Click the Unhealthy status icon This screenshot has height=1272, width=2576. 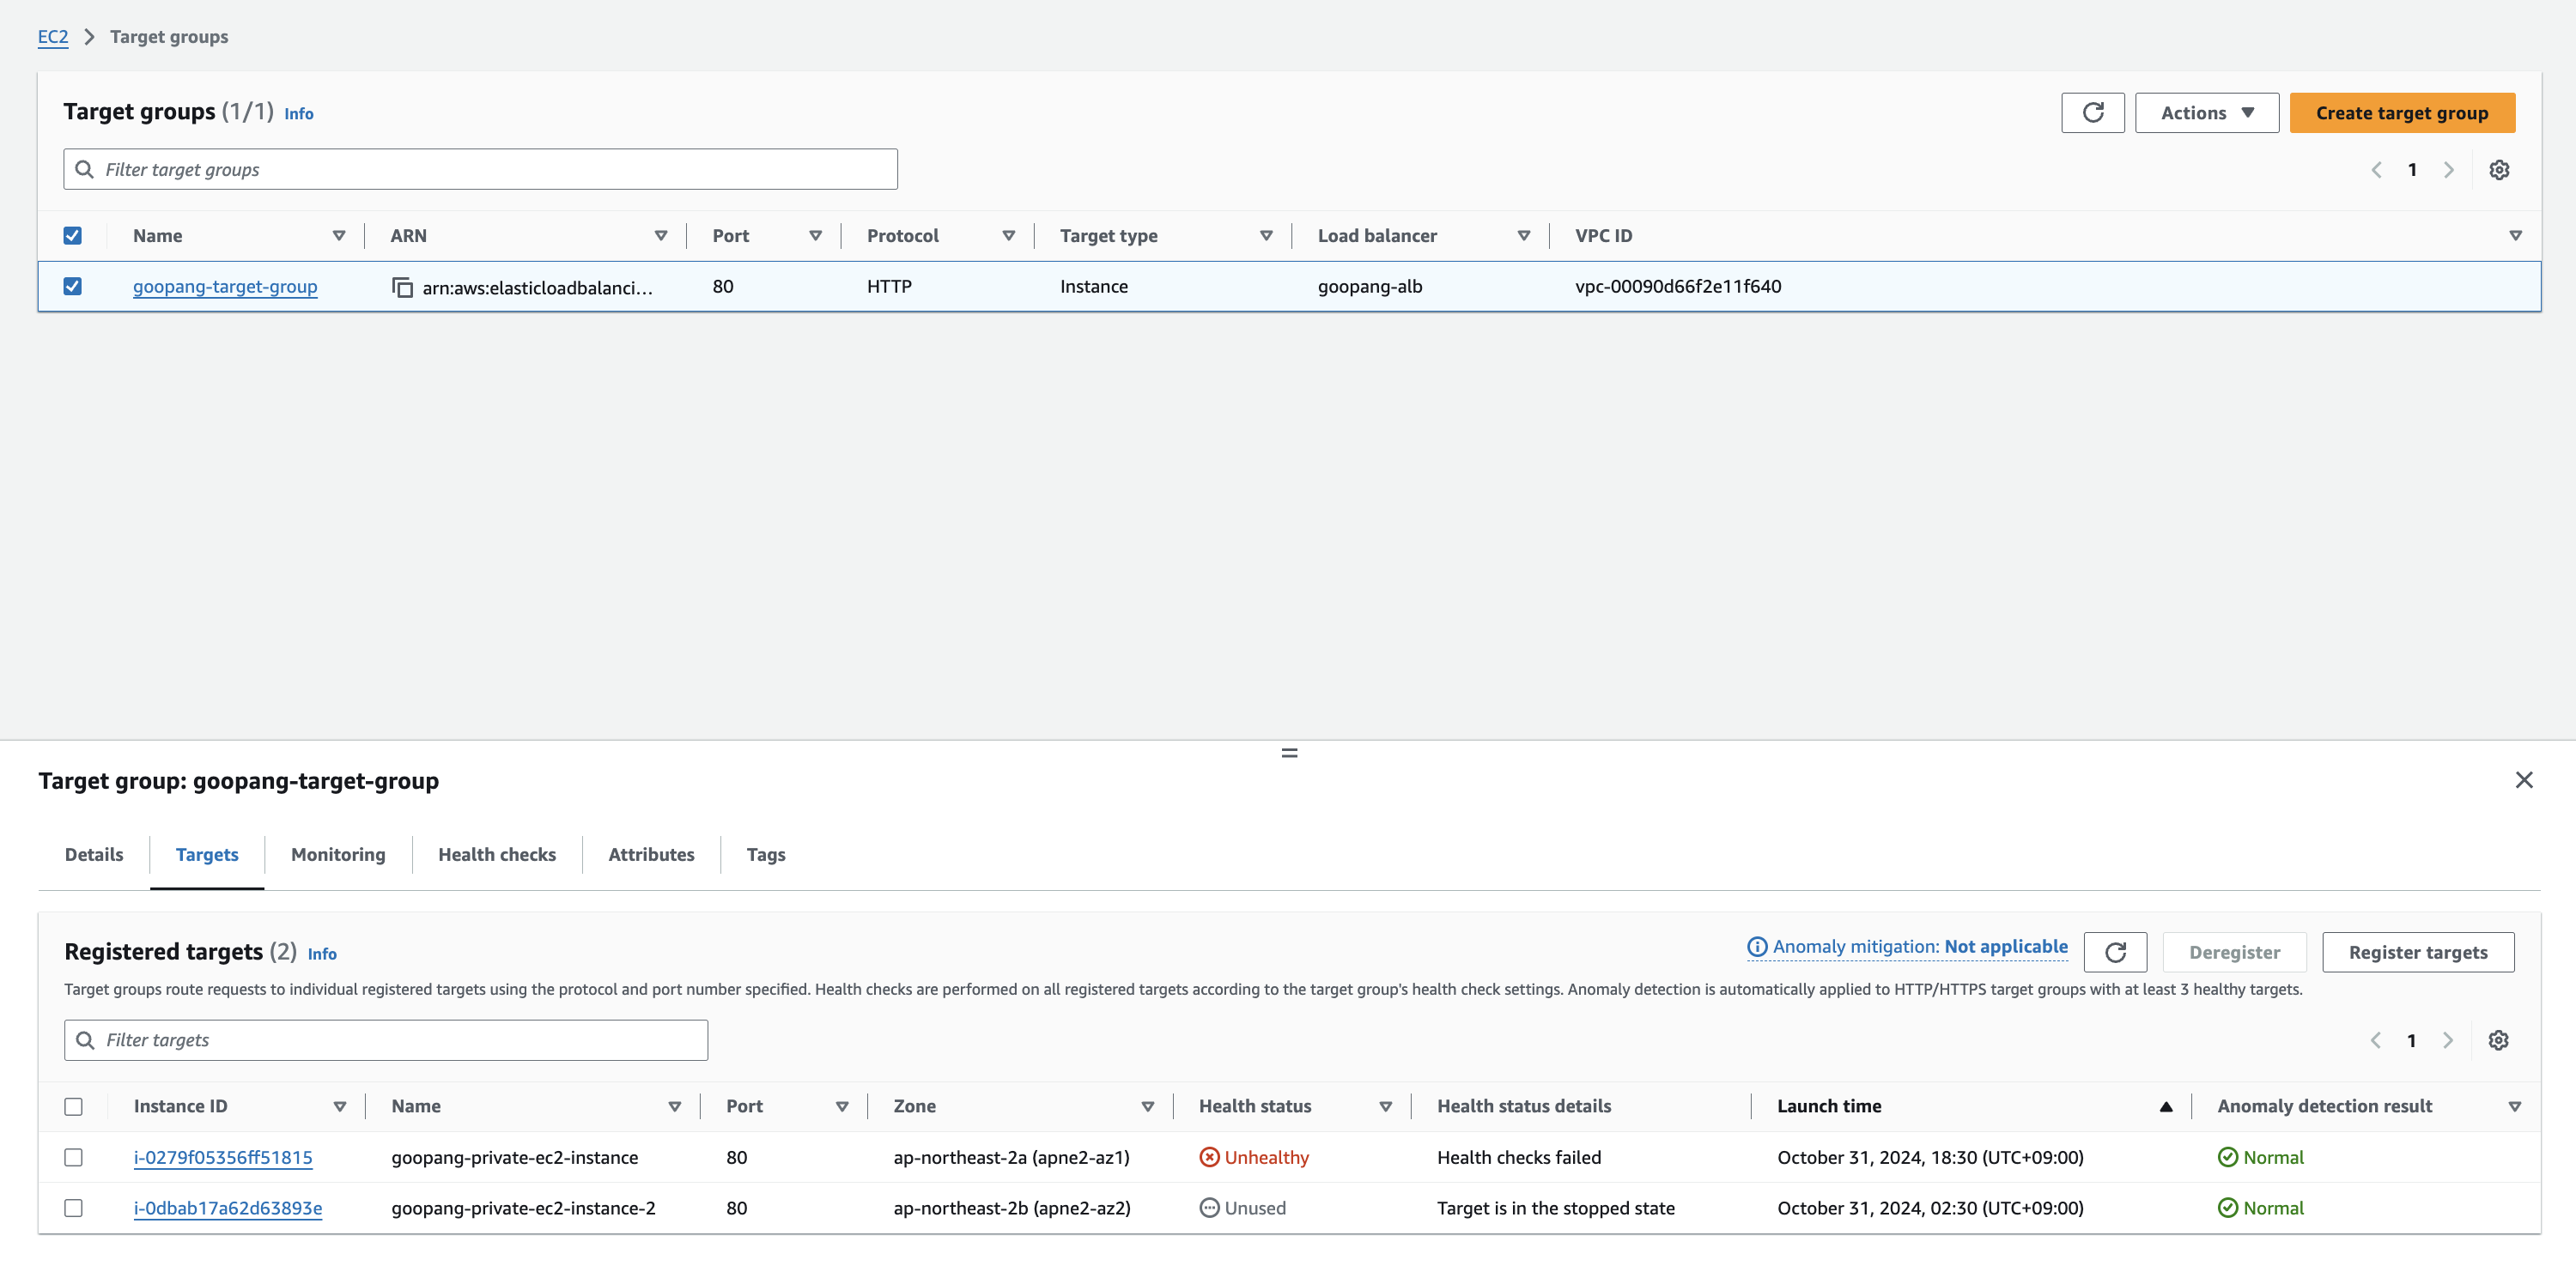pyautogui.click(x=1209, y=1157)
